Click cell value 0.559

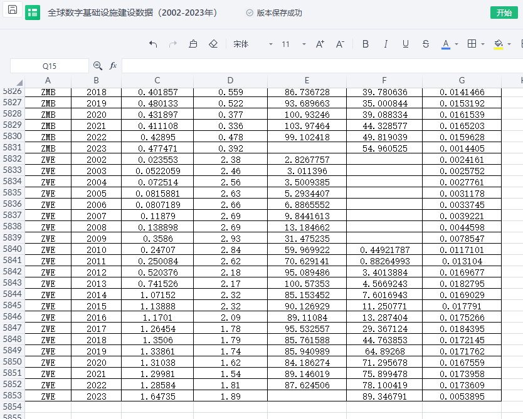231,92
